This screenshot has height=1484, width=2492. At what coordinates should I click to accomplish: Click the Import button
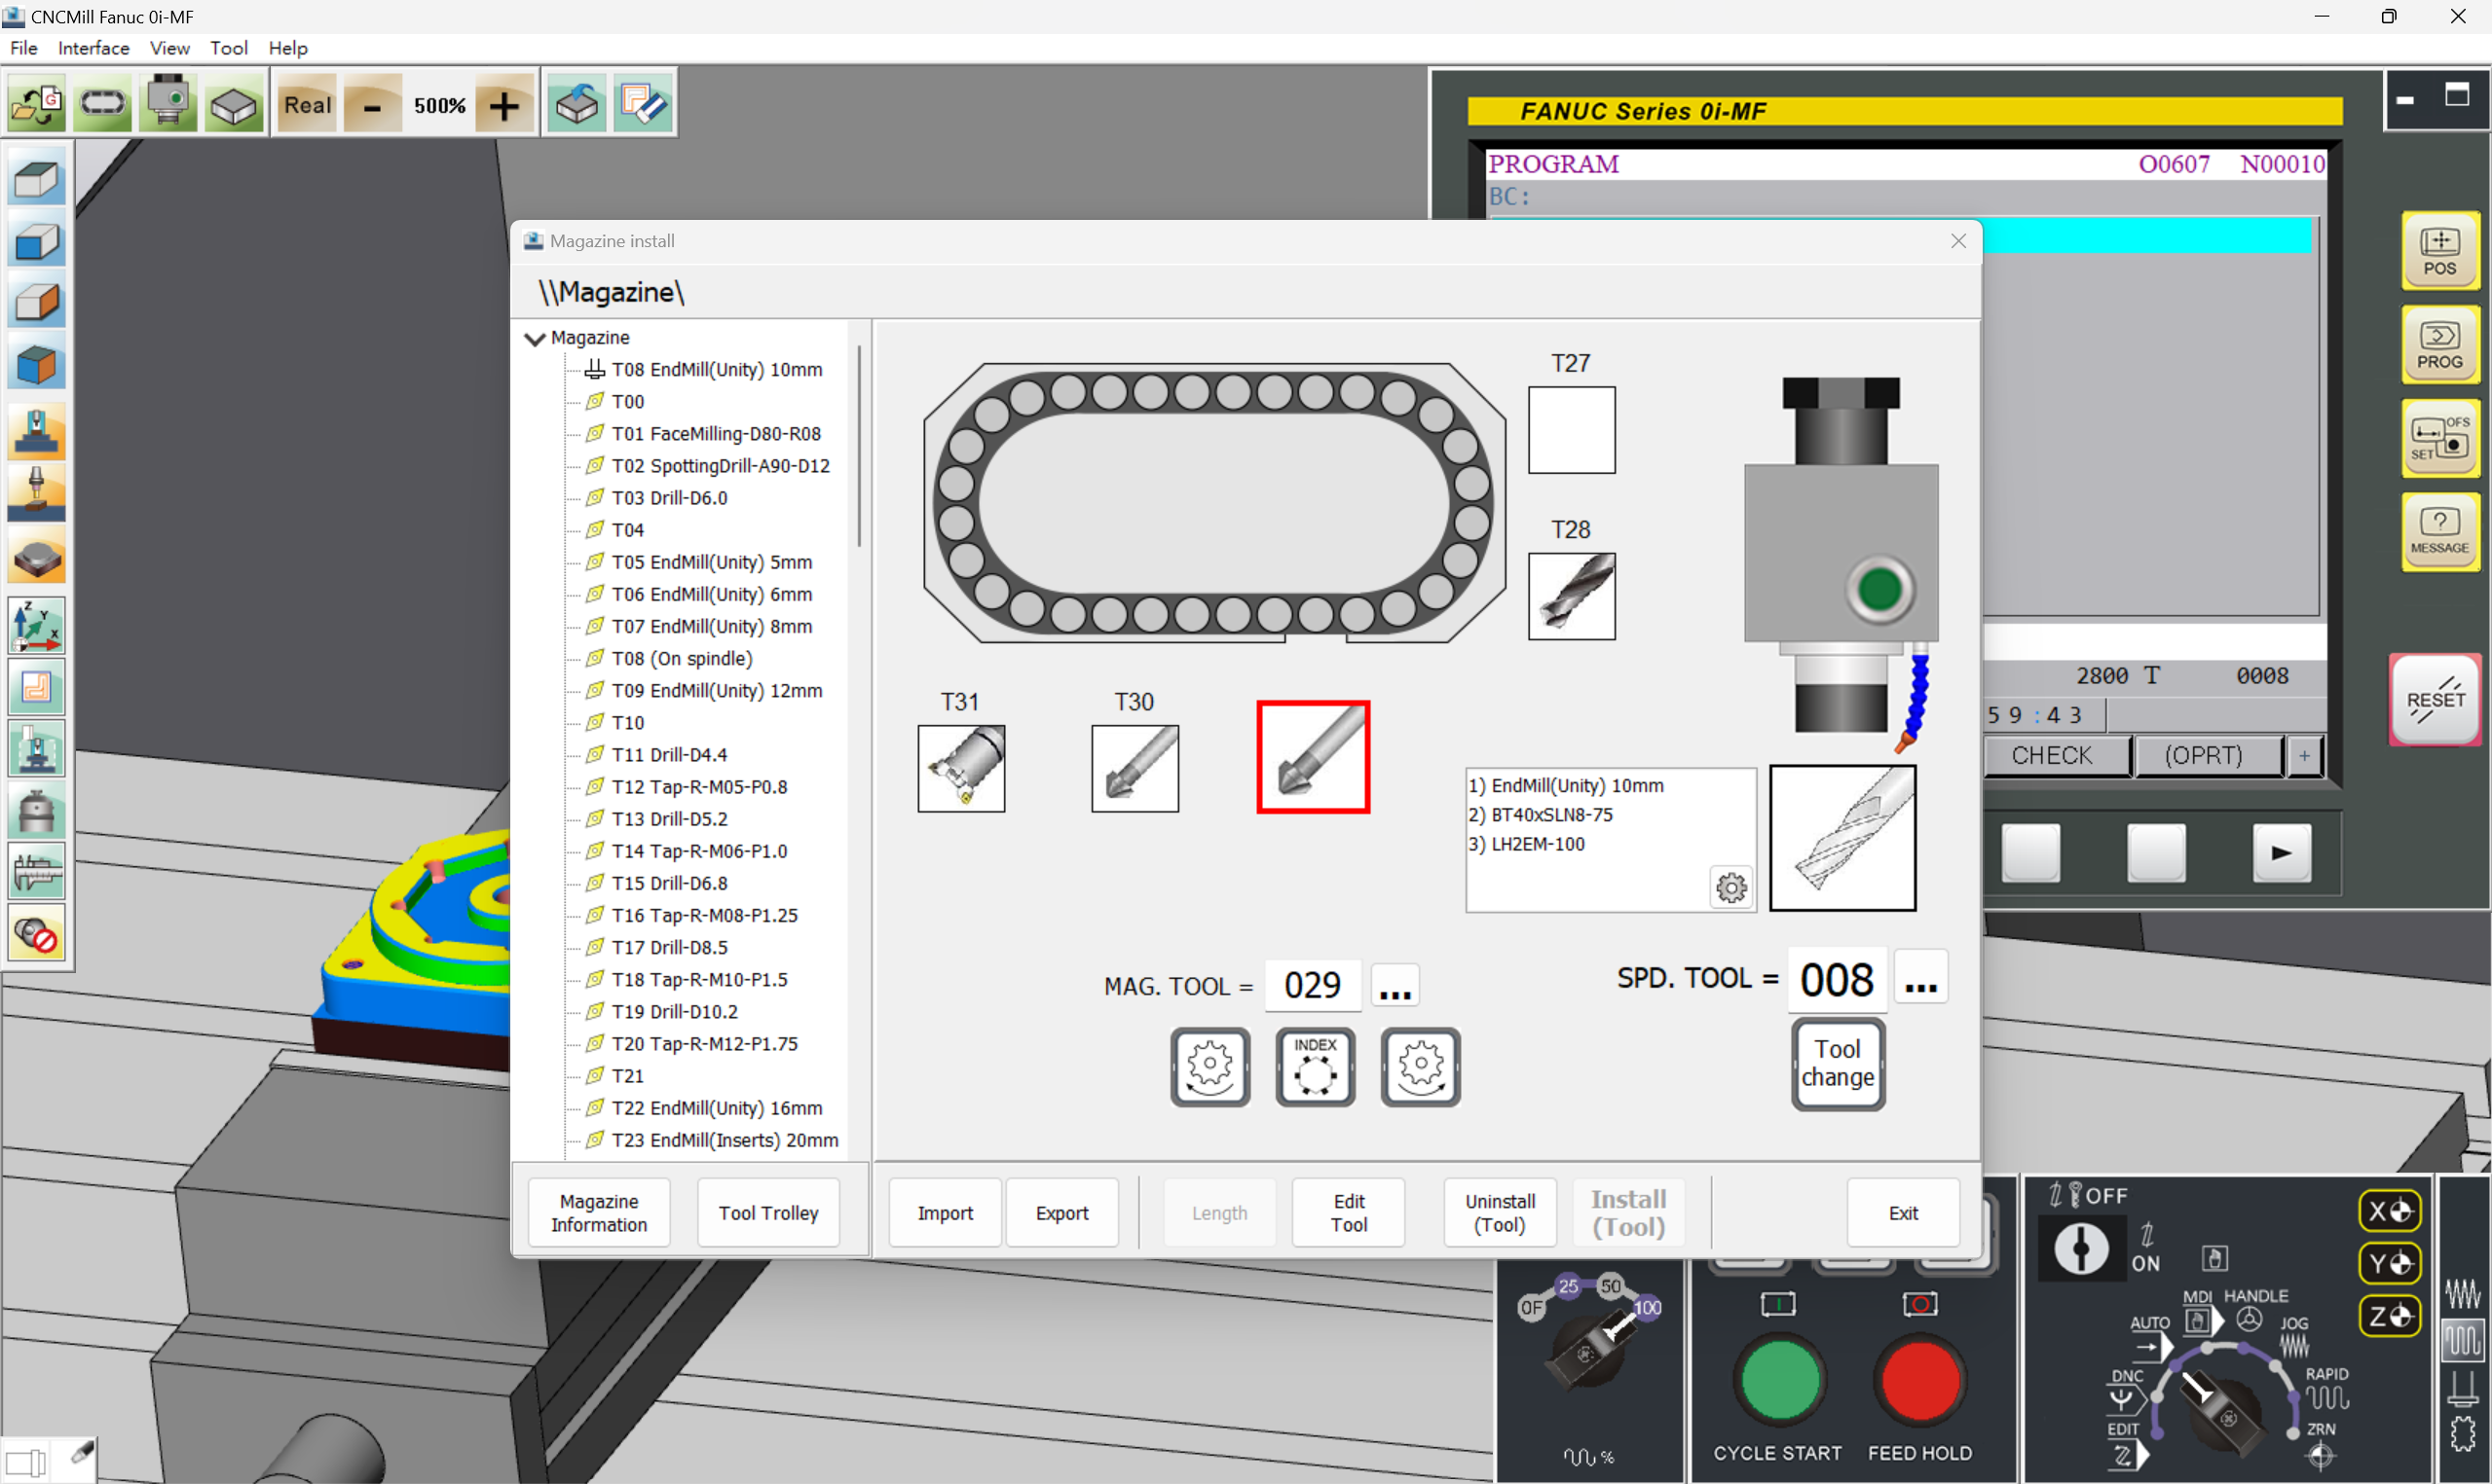(x=945, y=1212)
